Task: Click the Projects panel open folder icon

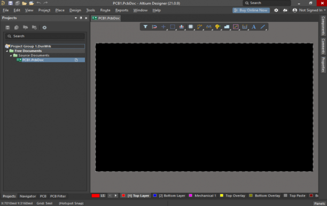Action: tap(26, 27)
